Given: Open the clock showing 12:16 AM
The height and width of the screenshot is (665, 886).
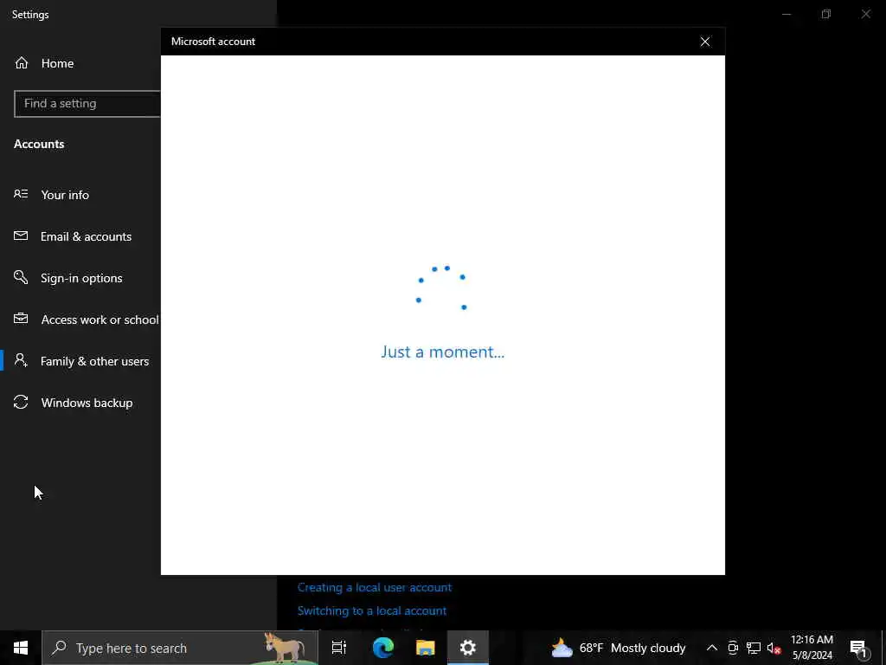Looking at the screenshot, I should coord(812,648).
